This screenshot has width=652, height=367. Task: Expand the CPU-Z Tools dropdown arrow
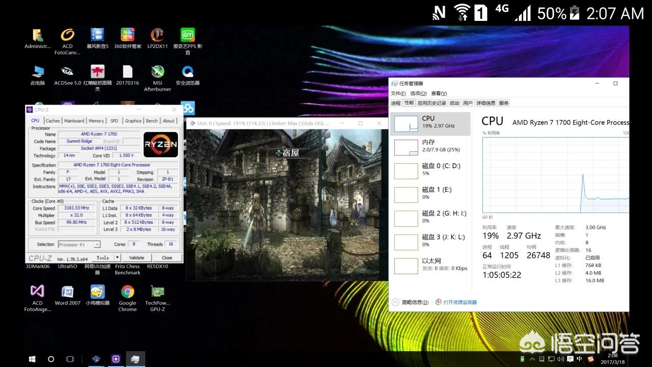click(117, 257)
